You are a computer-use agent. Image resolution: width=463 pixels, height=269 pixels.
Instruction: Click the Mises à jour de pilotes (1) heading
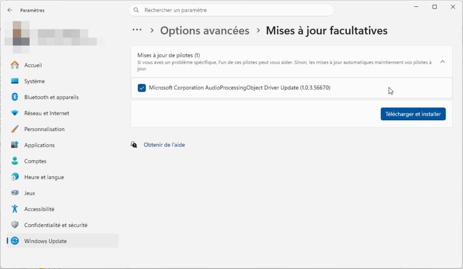point(169,55)
